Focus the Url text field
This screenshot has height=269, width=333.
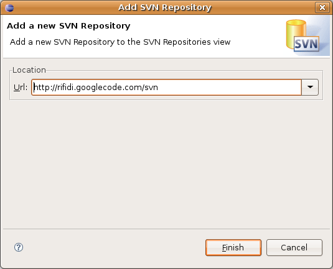(x=166, y=87)
